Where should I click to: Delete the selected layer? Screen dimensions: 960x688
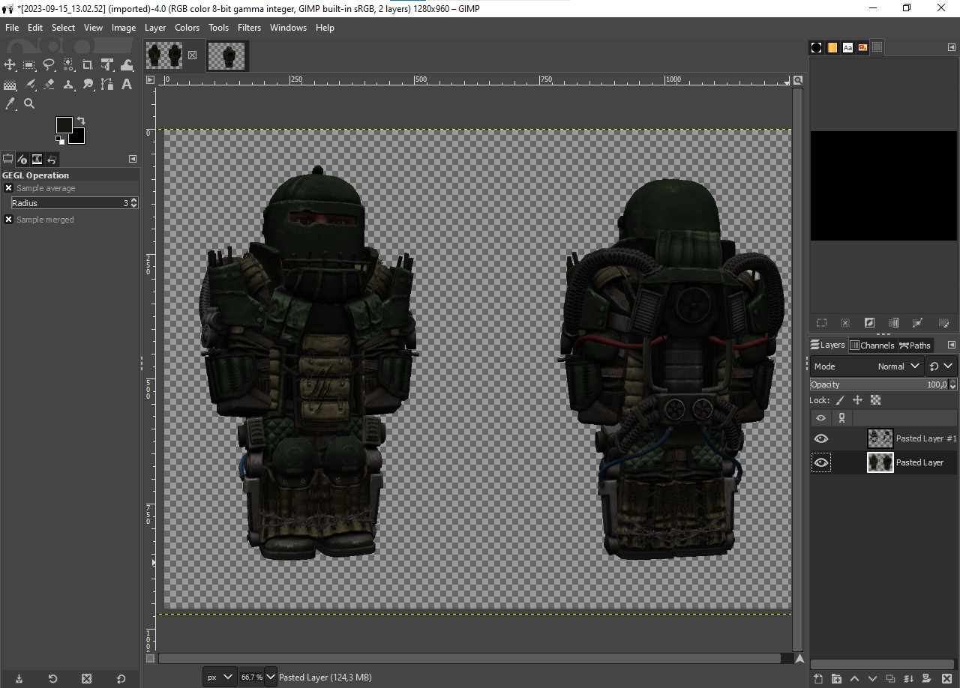(x=946, y=679)
